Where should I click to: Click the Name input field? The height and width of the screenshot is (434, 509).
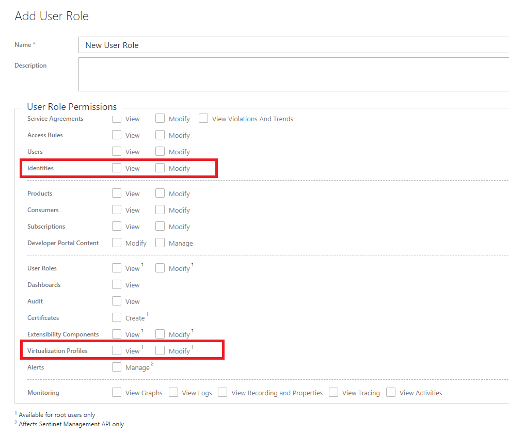click(293, 45)
